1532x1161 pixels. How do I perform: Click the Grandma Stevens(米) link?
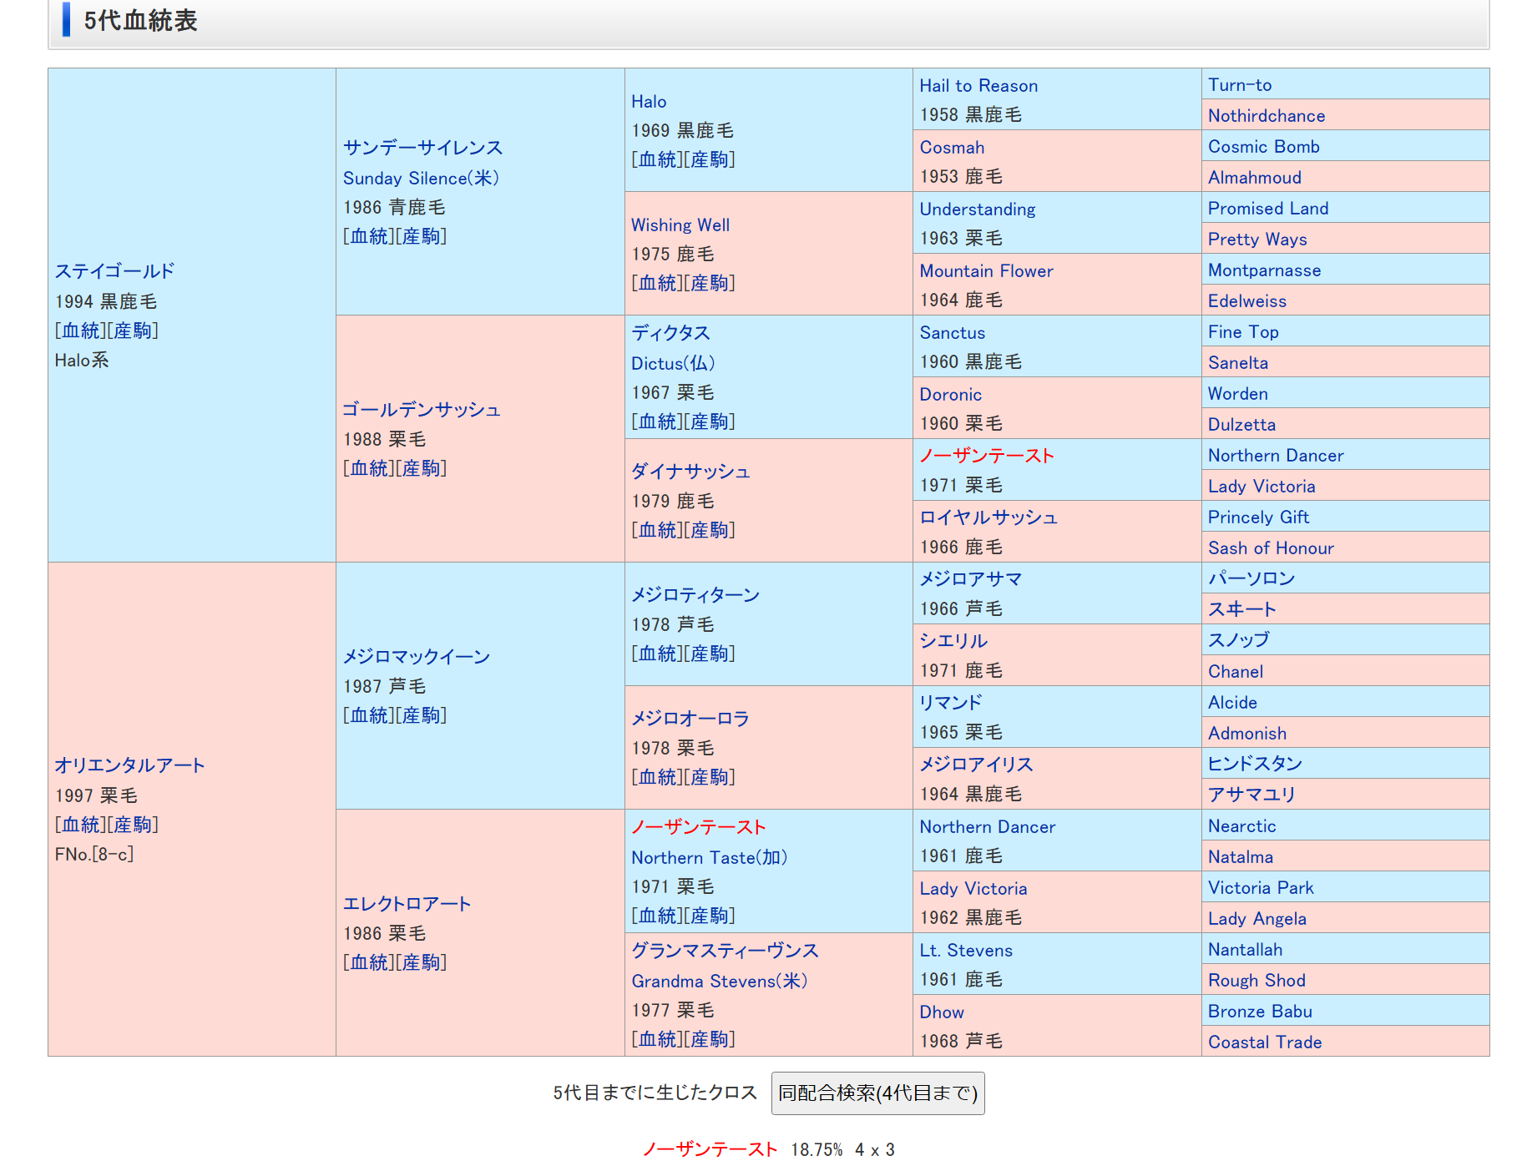tap(719, 982)
